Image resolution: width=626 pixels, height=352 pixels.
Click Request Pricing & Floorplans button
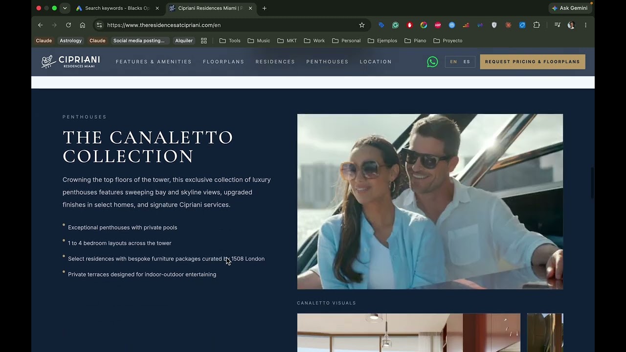[533, 62]
